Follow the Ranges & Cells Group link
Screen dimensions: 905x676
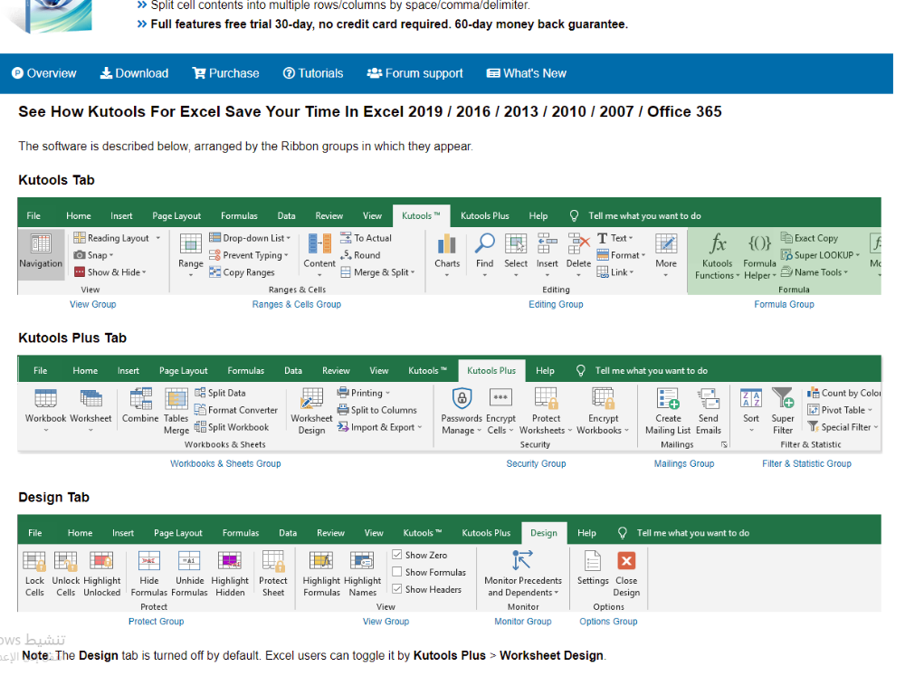297,304
